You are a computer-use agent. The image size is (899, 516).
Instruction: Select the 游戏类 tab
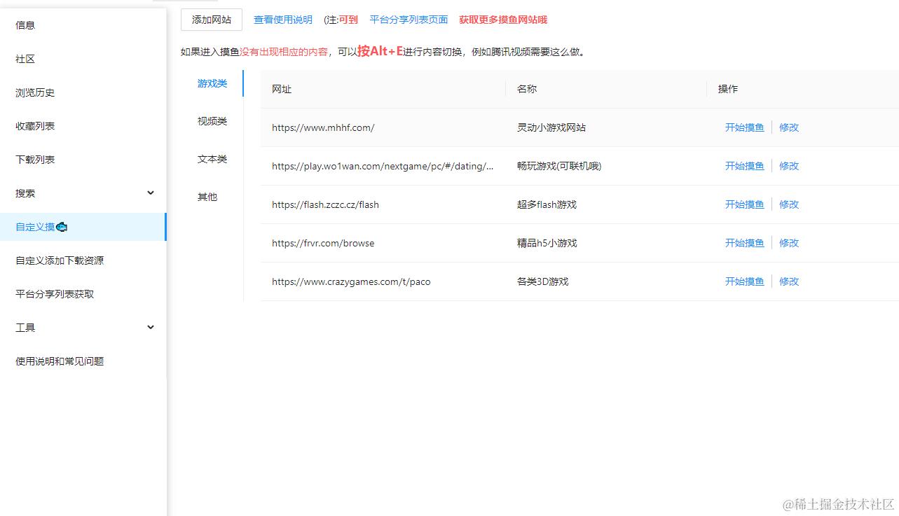pos(212,83)
